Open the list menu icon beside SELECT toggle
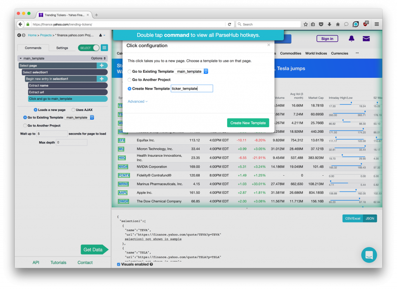Image resolution: width=397 pixels, height=289 pixels. click(104, 48)
